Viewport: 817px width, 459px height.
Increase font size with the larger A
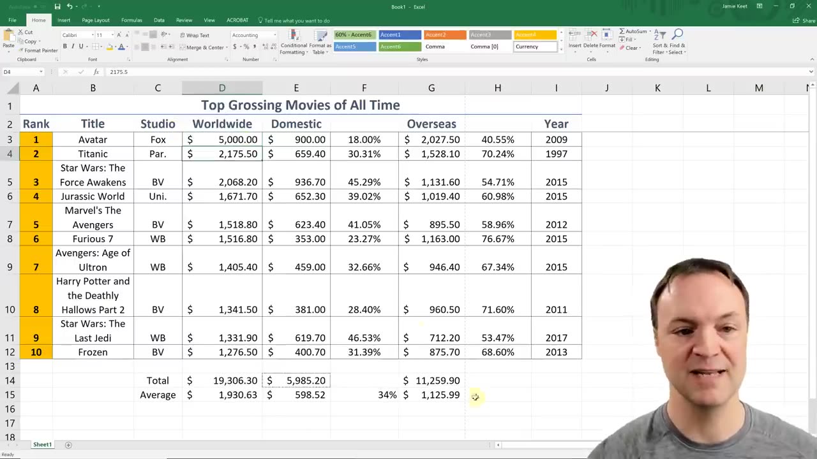click(x=119, y=35)
